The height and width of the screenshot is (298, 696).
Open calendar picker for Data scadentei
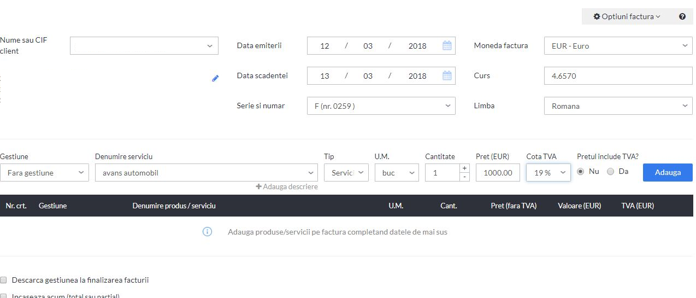(x=447, y=76)
